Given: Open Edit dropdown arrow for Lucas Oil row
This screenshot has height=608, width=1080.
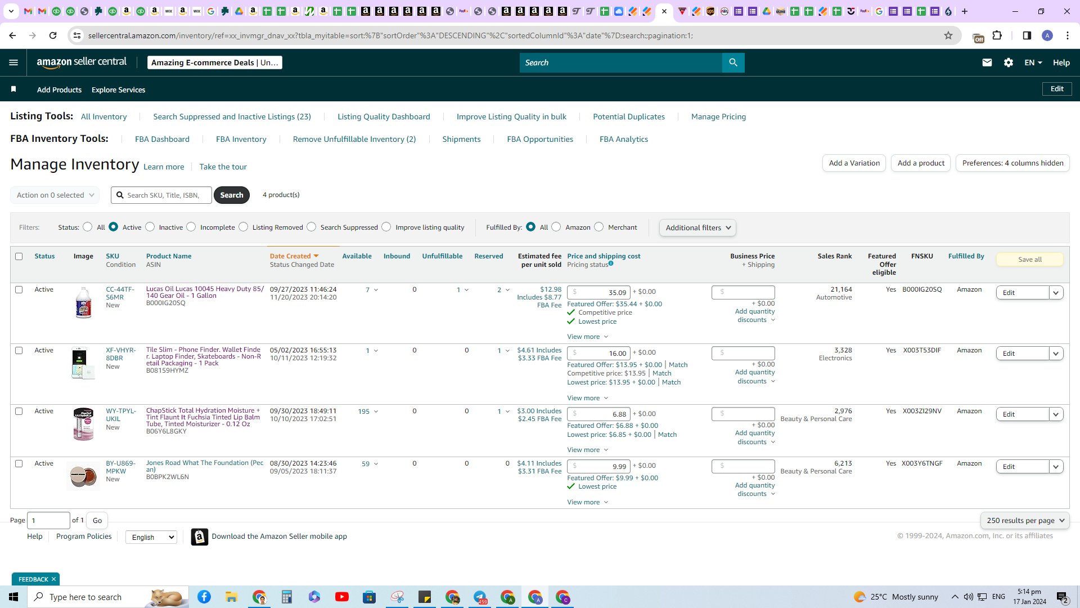Looking at the screenshot, I should (1056, 293).
